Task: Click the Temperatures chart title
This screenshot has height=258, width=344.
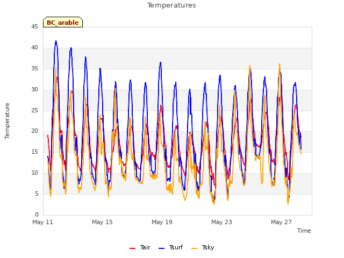Action: tap(171, 5)
